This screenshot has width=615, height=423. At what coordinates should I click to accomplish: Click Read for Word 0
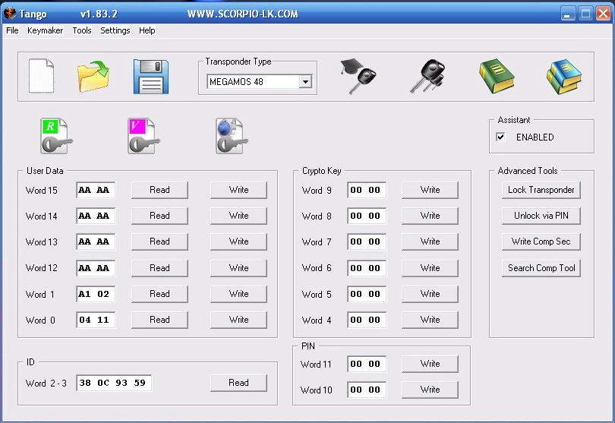point(159,320)
